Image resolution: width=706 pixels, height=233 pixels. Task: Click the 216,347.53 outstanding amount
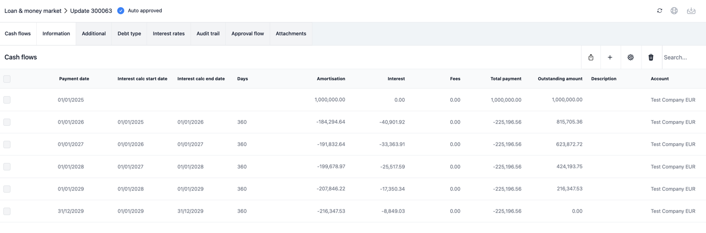click(569, 189)
